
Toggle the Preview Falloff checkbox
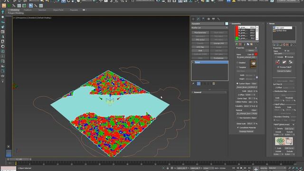pyautogui.click(x=278, y=67)
